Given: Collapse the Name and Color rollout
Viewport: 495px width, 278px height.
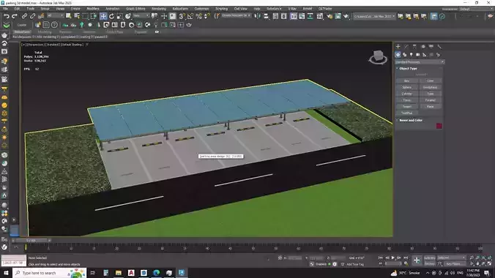Looking at the screenshot, I should [x=411, y=120].
